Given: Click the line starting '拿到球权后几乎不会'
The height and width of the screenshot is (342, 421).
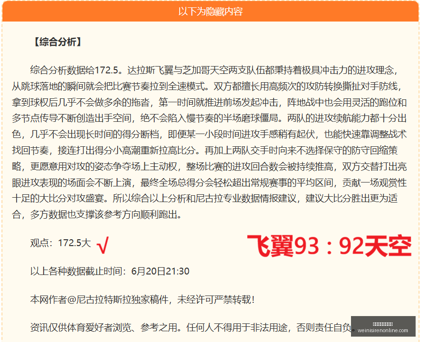Looking at the screenshot, I should coord(210,102).
